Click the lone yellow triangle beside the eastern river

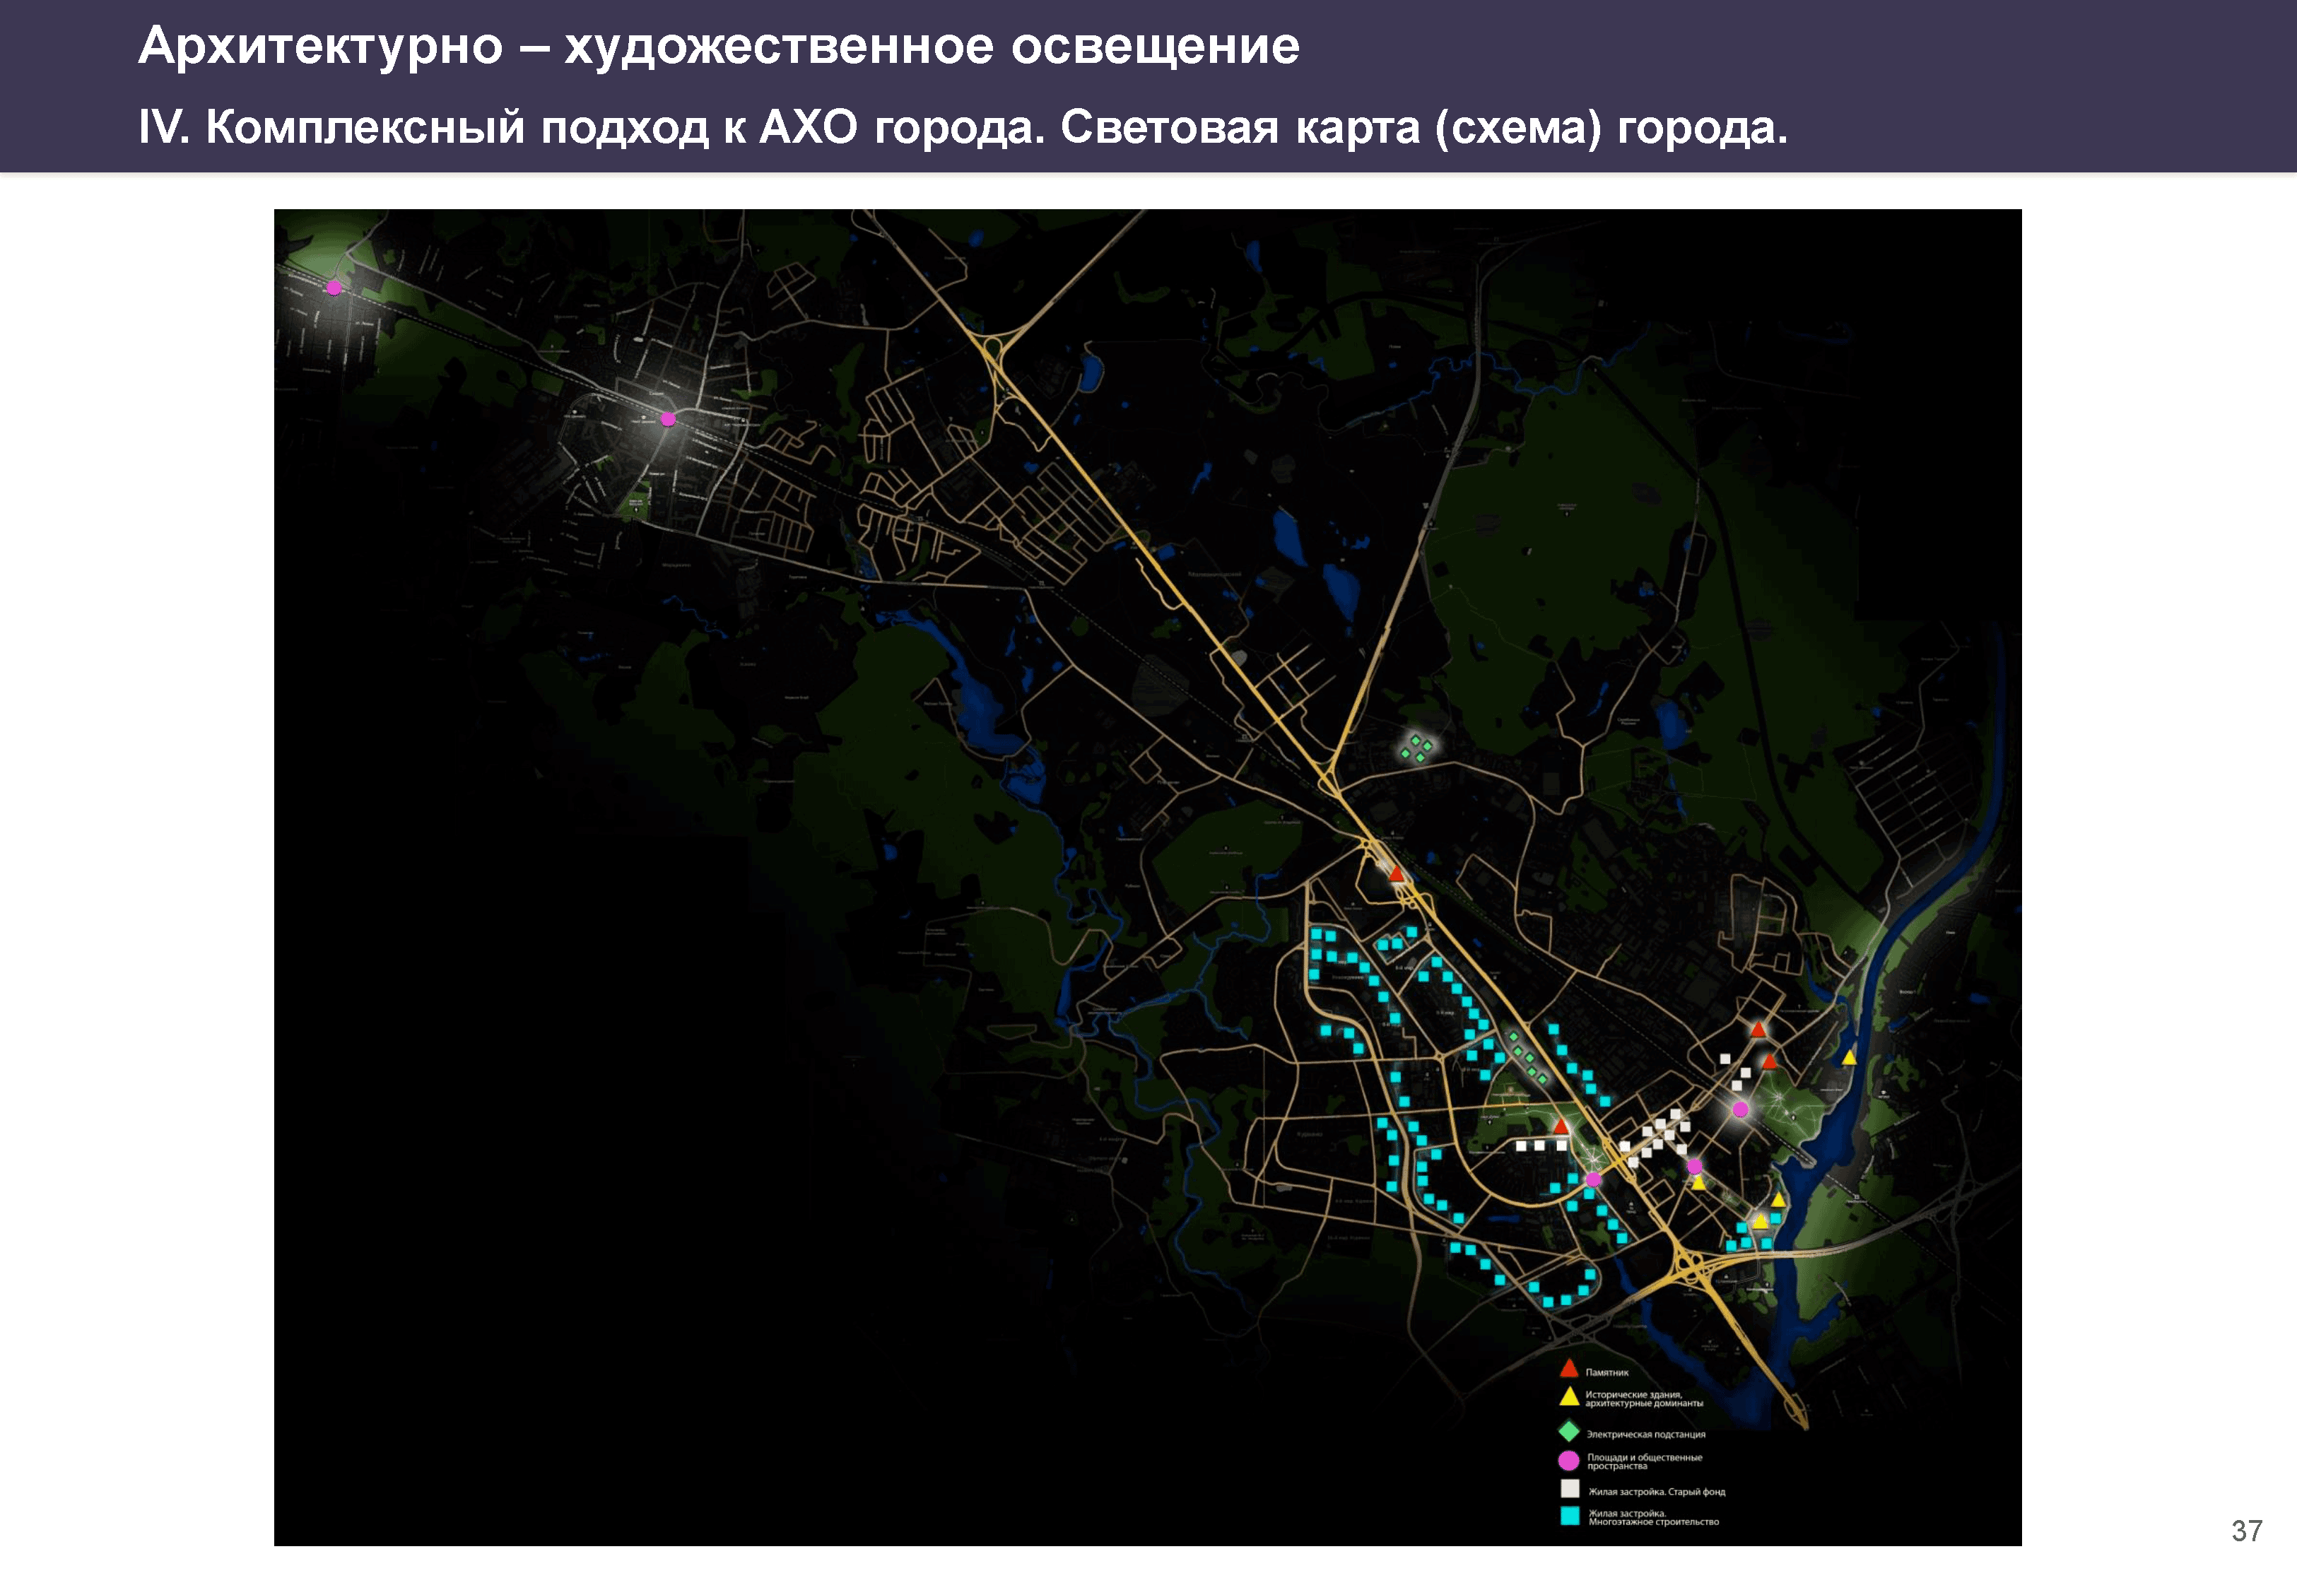[x=1849, y=1058]
